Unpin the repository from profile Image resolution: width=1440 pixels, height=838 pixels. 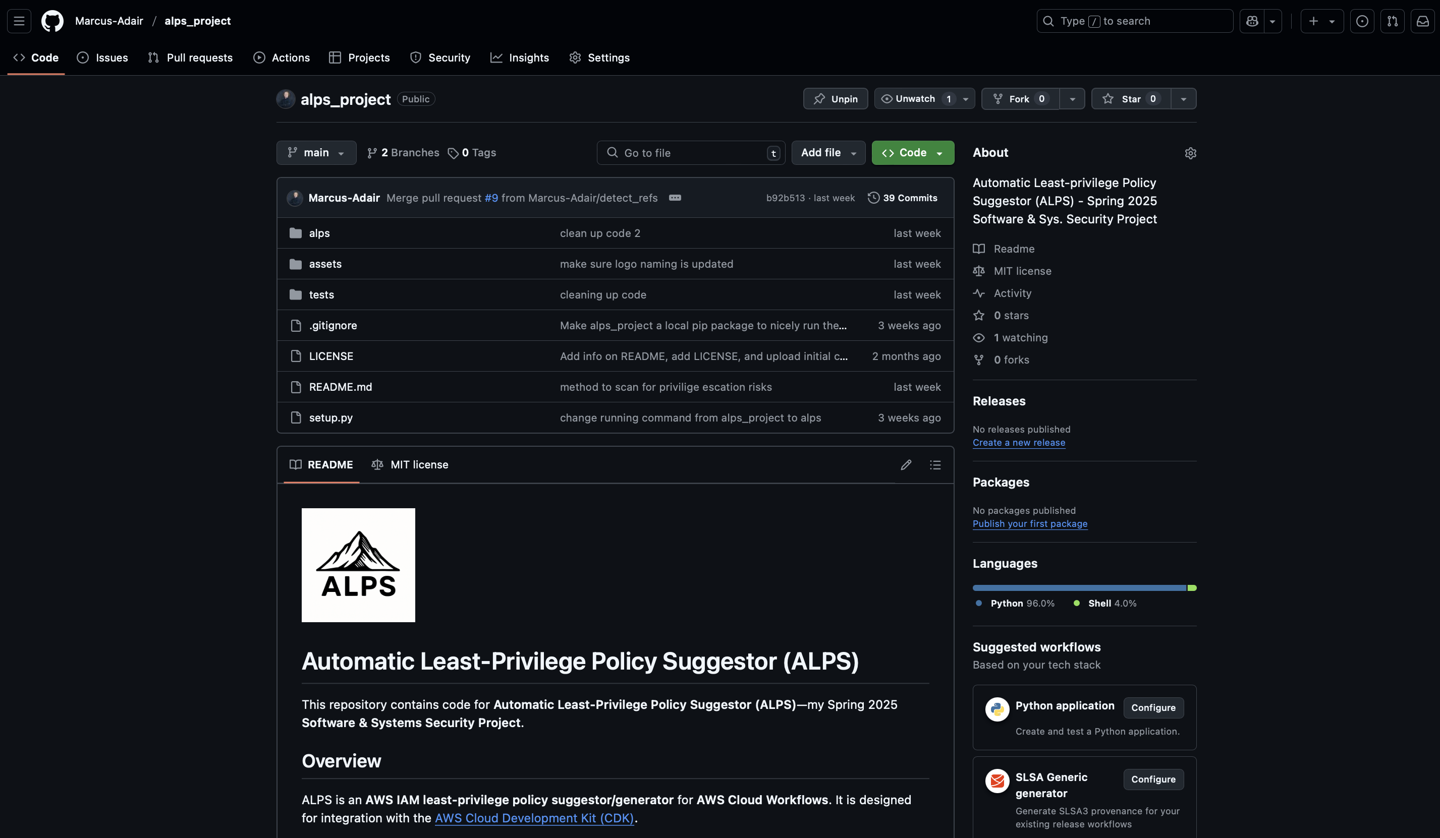[x=835, y=99]
